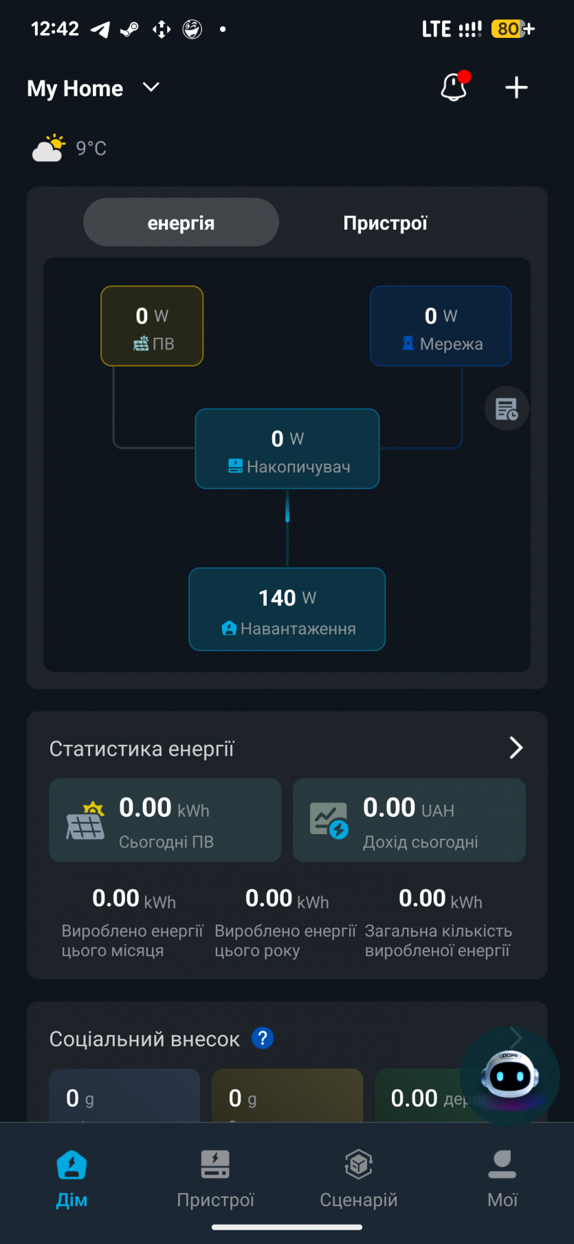574x1244 pixels.
Task: Switch to the Пристрої toggle view
Action: coord(385,223)
